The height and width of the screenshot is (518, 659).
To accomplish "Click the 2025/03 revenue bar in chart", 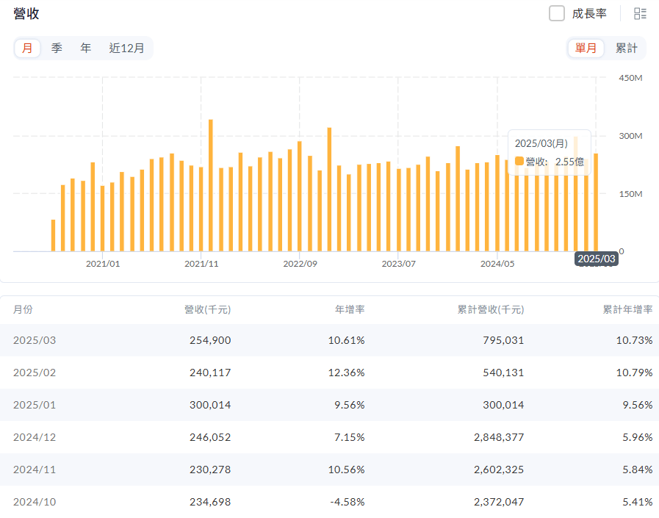I will tap(596, 202).
